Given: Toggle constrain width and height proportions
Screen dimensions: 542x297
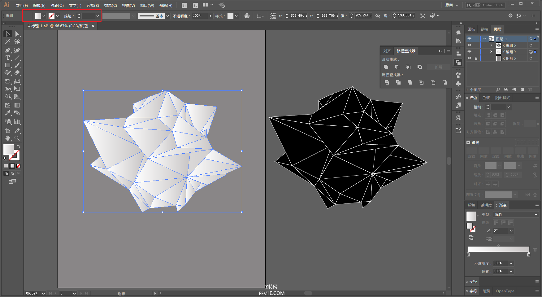Looking at the screenshot, I should point(378,16).
